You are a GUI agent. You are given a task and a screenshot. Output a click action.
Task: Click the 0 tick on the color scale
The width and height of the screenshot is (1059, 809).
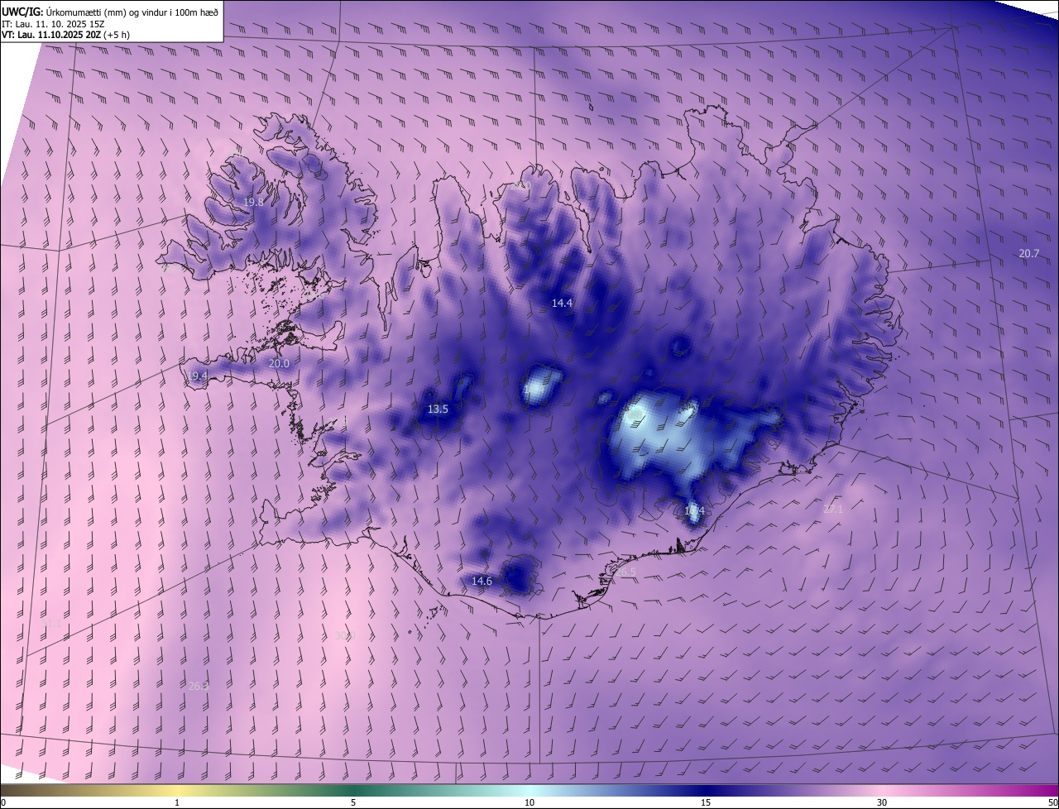[x=3, y=802]
